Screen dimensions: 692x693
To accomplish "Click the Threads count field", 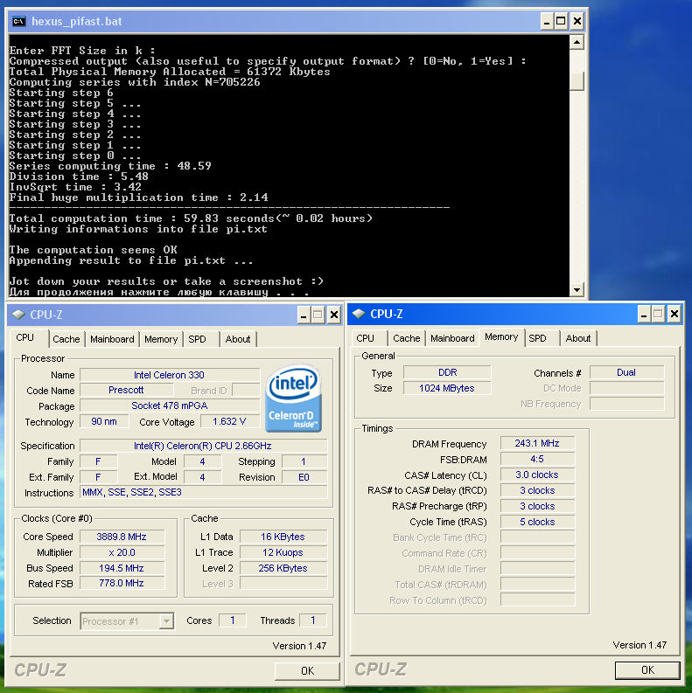I will [313, 620].
